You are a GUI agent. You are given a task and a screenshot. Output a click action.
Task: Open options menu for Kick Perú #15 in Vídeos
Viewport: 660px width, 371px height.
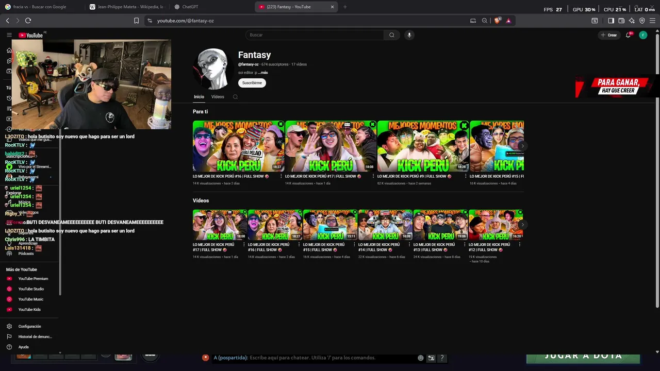coord(354,245)
